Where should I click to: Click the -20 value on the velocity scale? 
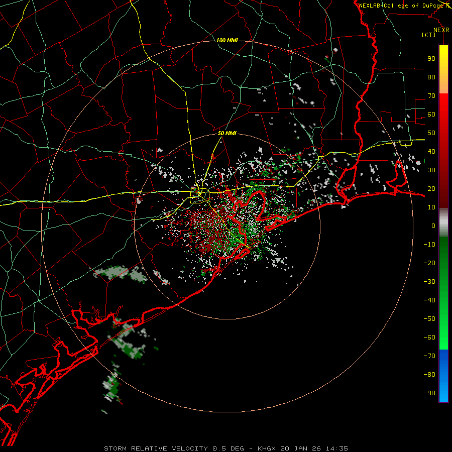point(429,263)
